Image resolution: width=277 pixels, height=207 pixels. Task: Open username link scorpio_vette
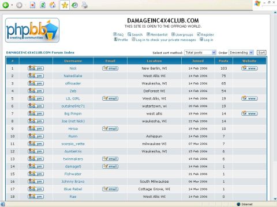click(73, 144)
